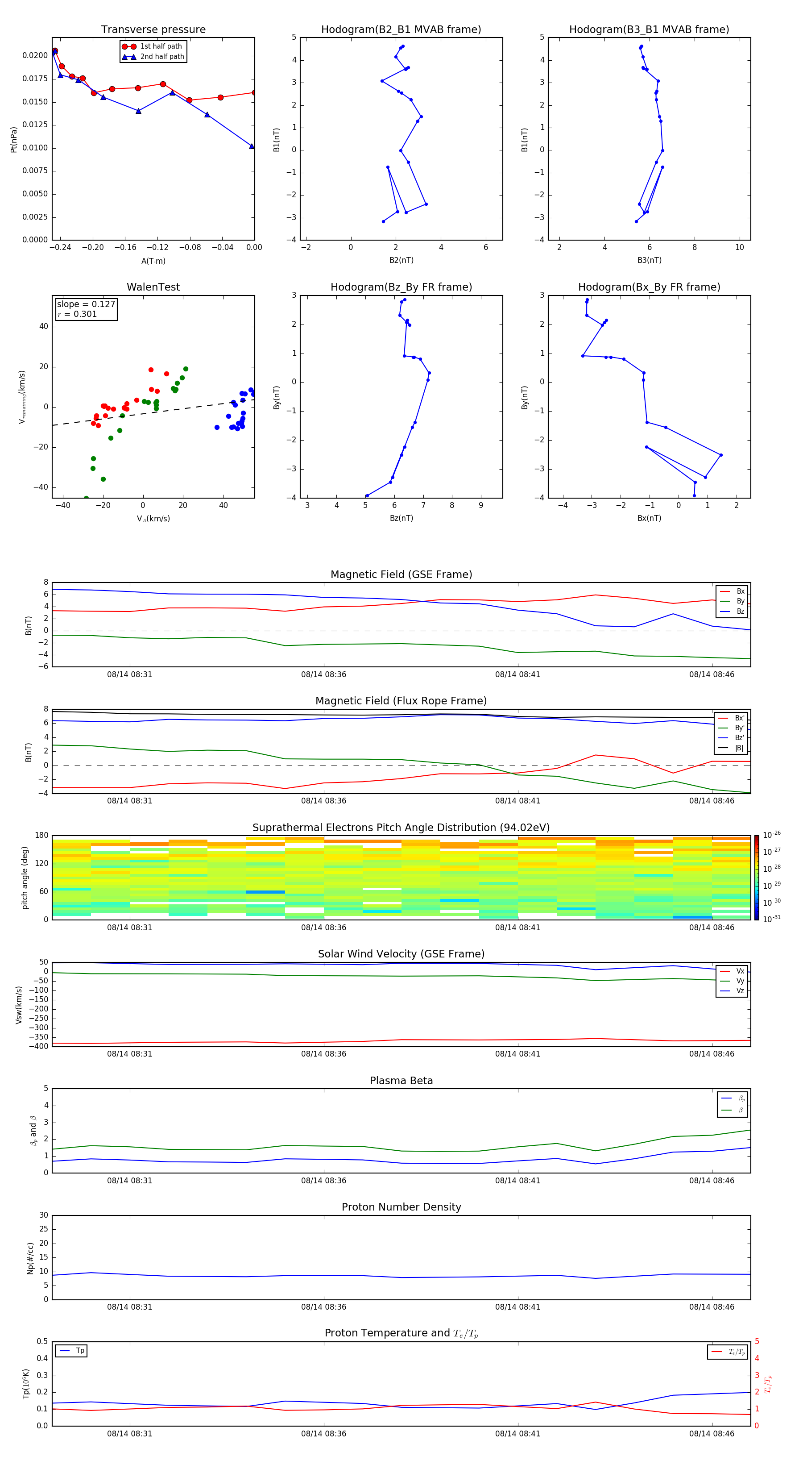Click the 'WalenTest' plot title
Image resolution: width=803 pixels, height=1473 pixels.
tap(153, 287)
